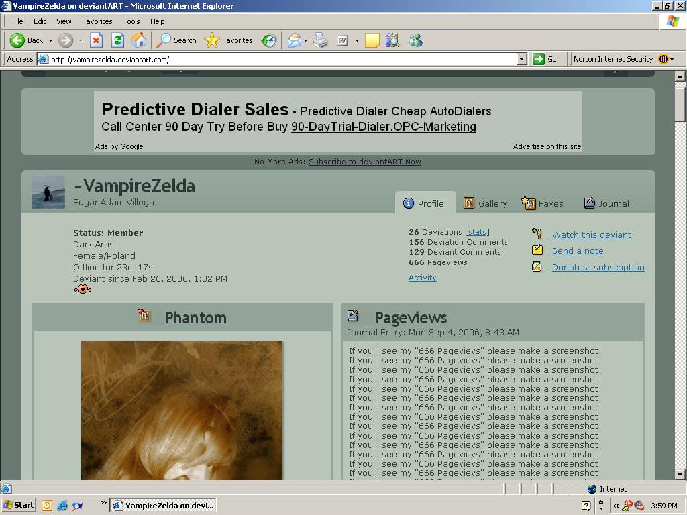Click the Go button
Image resolution: width=687 pixels, height=515 pixels.
pyautogui.click(x=545, y=59)
